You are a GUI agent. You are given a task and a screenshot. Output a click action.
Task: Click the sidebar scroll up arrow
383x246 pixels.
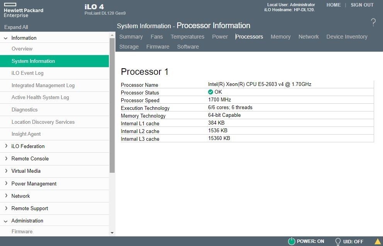[112, 35]
